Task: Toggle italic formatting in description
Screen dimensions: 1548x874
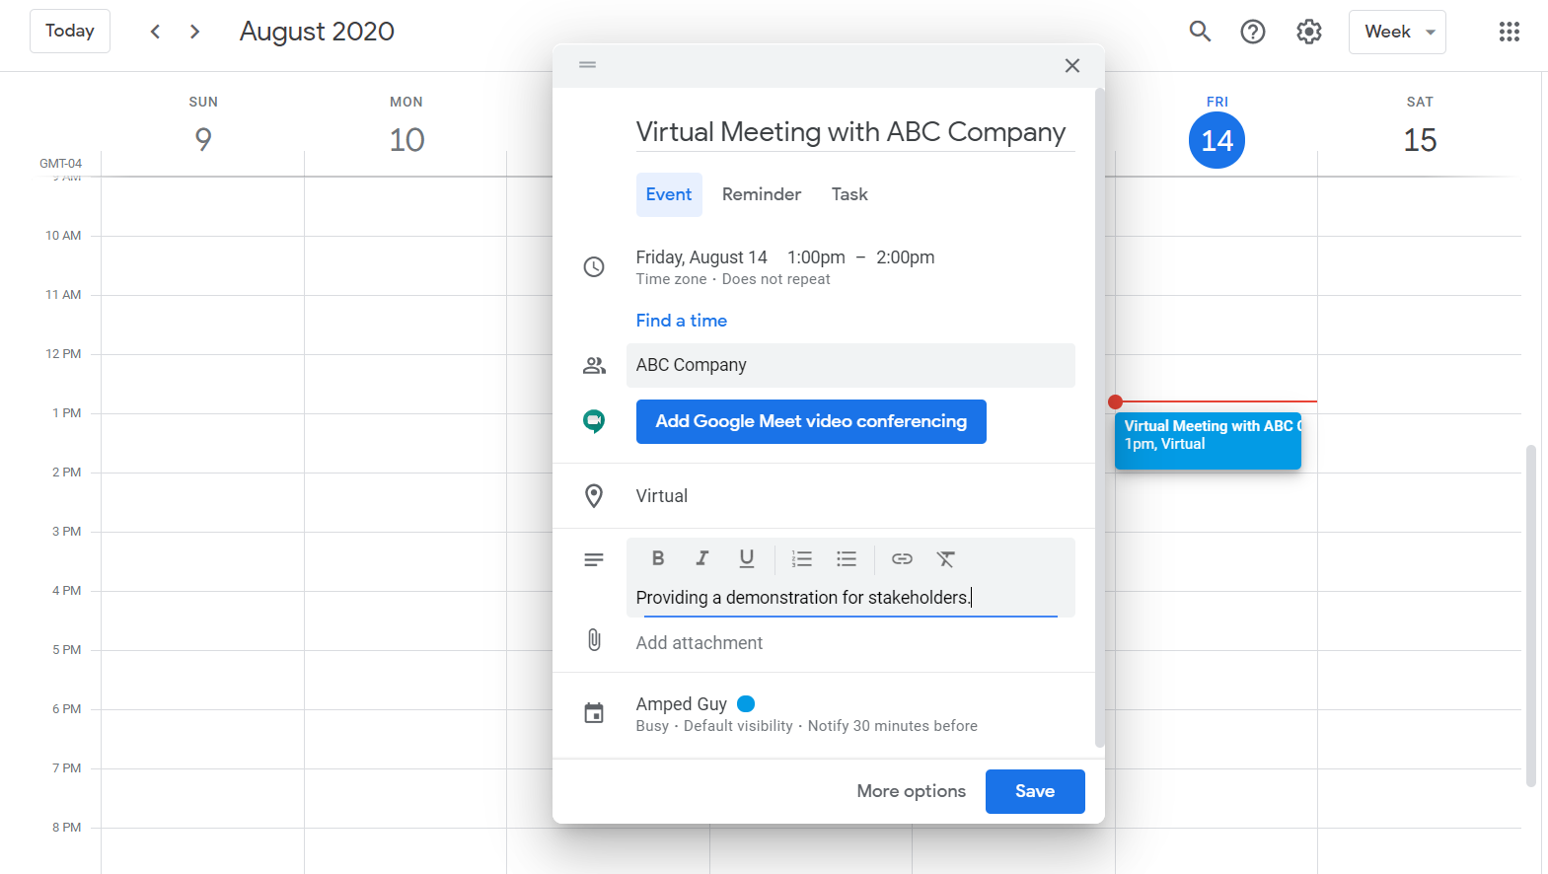Action: [702, 558]
